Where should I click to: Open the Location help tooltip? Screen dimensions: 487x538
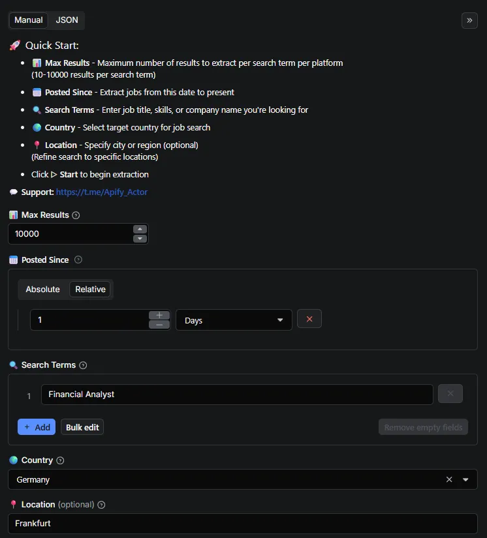click(x=101, y=504)
